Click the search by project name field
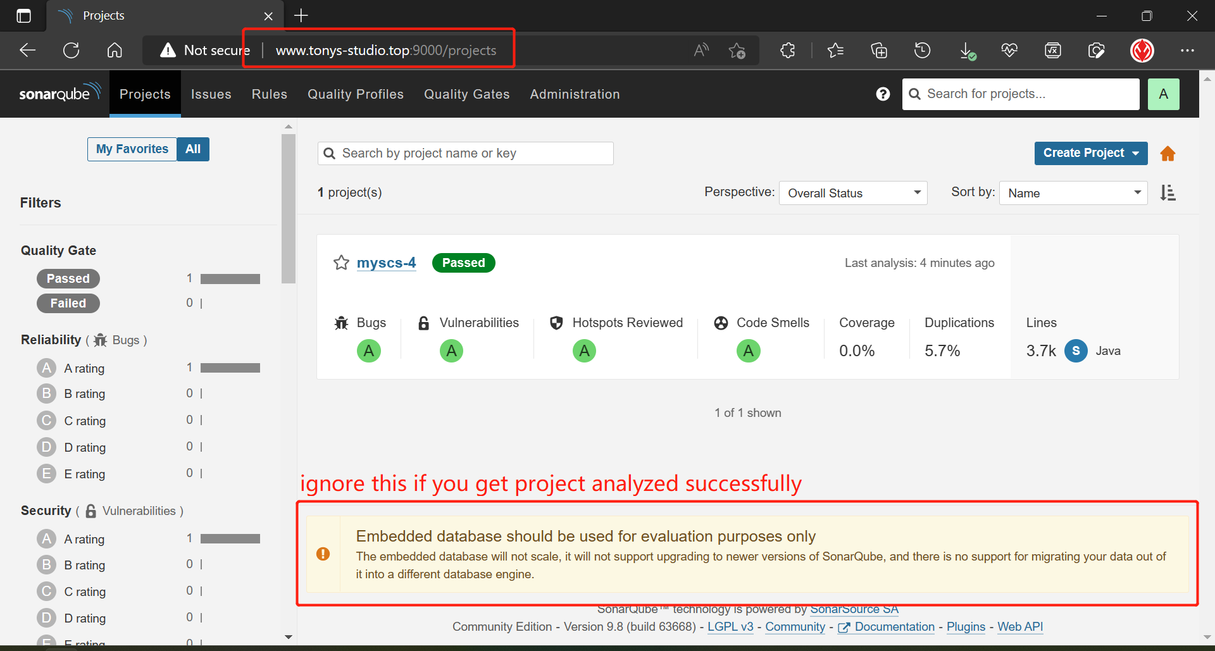Screen dimensions: 1215x651 click(465, 153)
